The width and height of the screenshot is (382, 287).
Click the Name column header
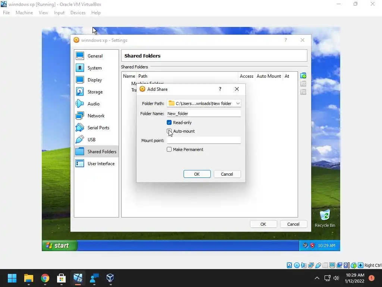(129, 76)
